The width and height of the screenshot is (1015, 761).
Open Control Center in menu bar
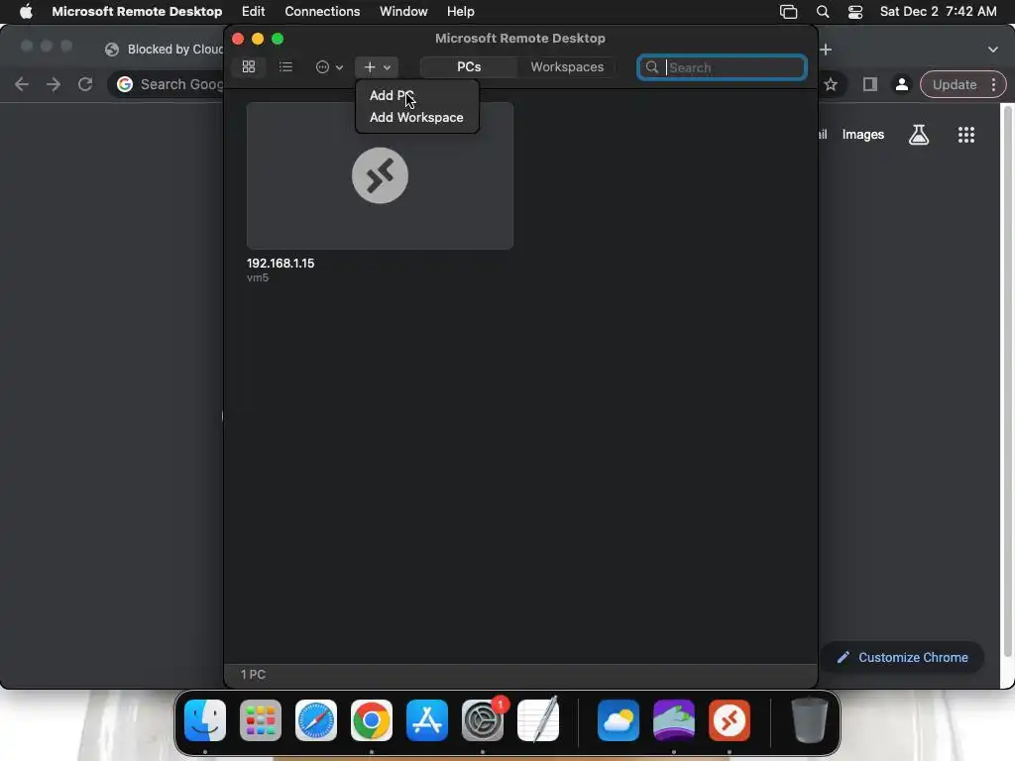(855, 12)
